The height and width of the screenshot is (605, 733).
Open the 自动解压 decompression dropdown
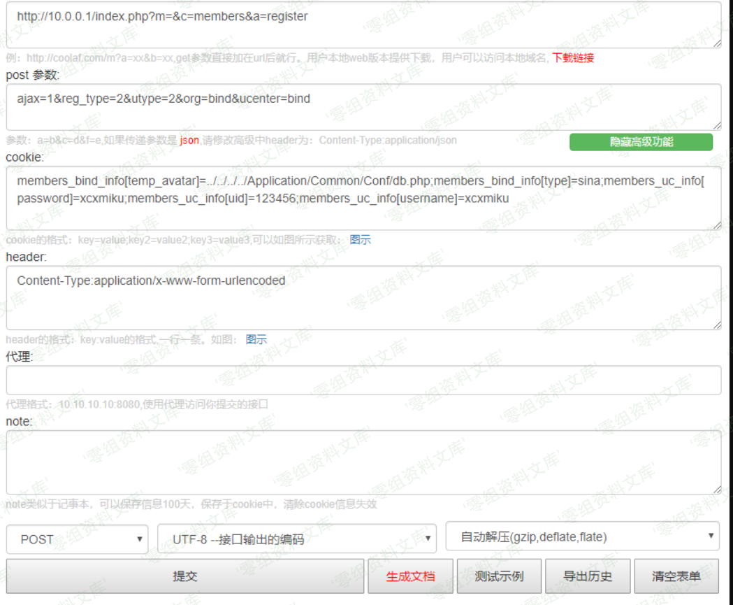point(583,537)
